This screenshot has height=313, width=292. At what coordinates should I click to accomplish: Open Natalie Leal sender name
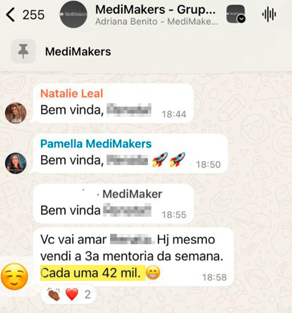click(x=71, y=93)
